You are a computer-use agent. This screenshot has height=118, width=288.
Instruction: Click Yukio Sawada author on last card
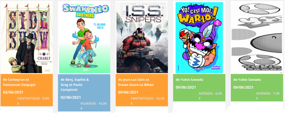(x=247, y=80)
